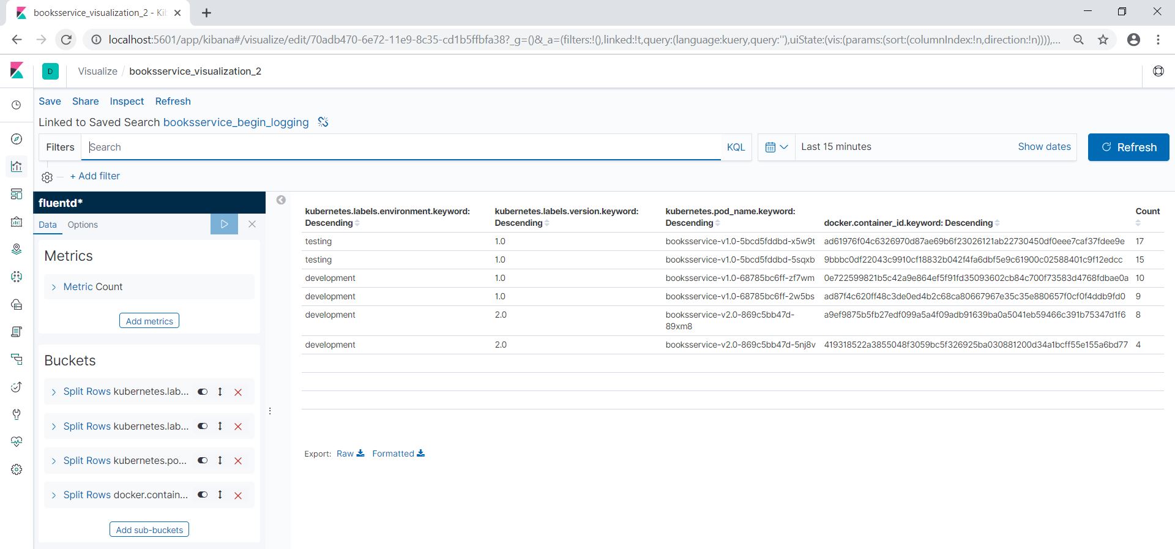Download the Formatted export link
The width and height of the screenshot is (1175, 549).
pyautogui.click(x=398, y=454)
